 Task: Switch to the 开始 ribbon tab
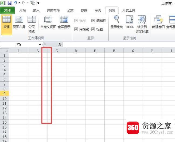(x=22, y=10)
